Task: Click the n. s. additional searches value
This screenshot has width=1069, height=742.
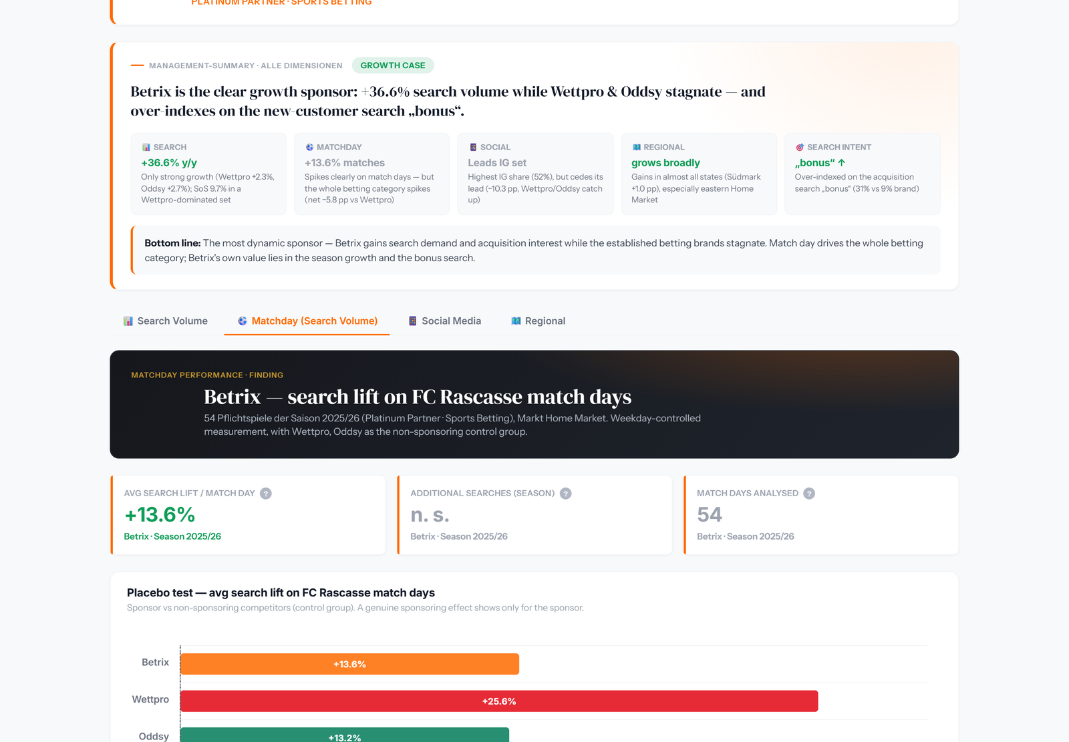Action: pos(430,515)
